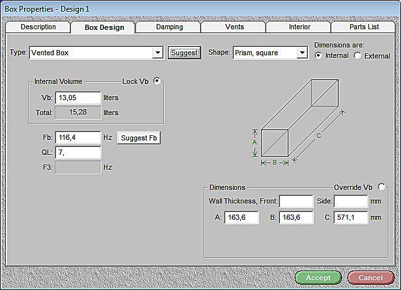Focus the Fb frequency field
Screen dimensions: 401x290
78,138
